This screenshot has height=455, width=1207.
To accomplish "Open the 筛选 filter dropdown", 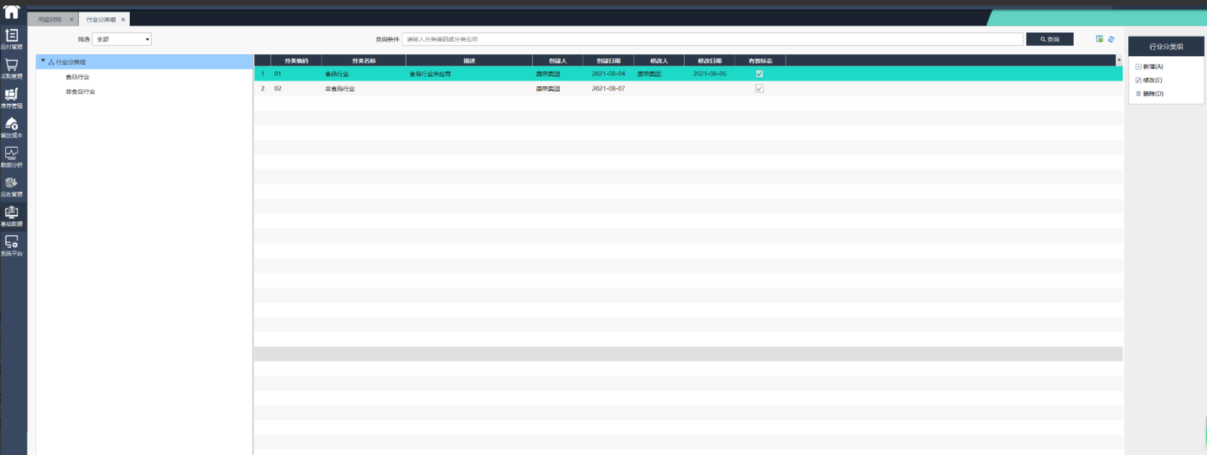I will [122, 39].
